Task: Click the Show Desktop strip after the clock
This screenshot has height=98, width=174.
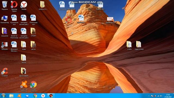Action: click(x=173, y=96)
